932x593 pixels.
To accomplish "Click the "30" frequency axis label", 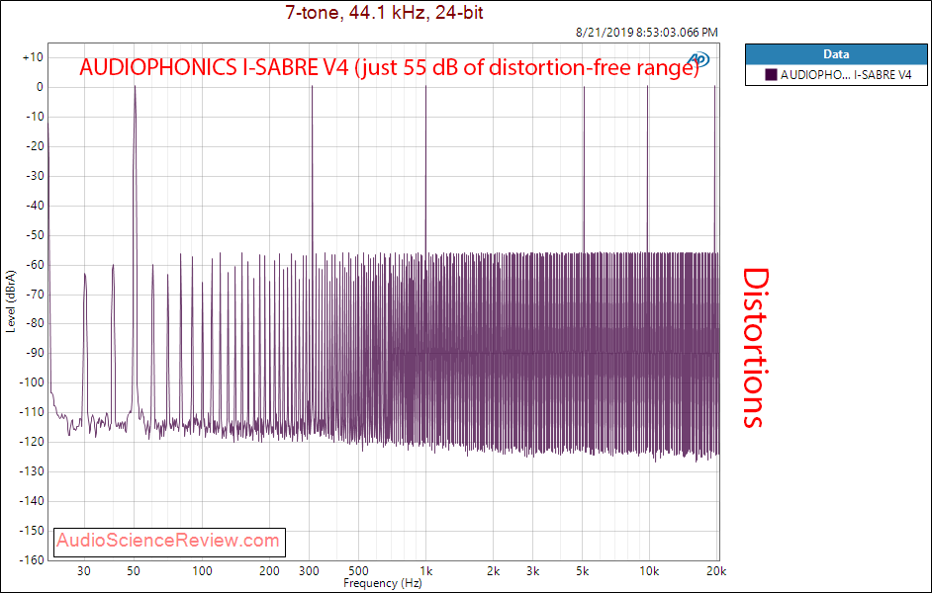I will point(84,571).
